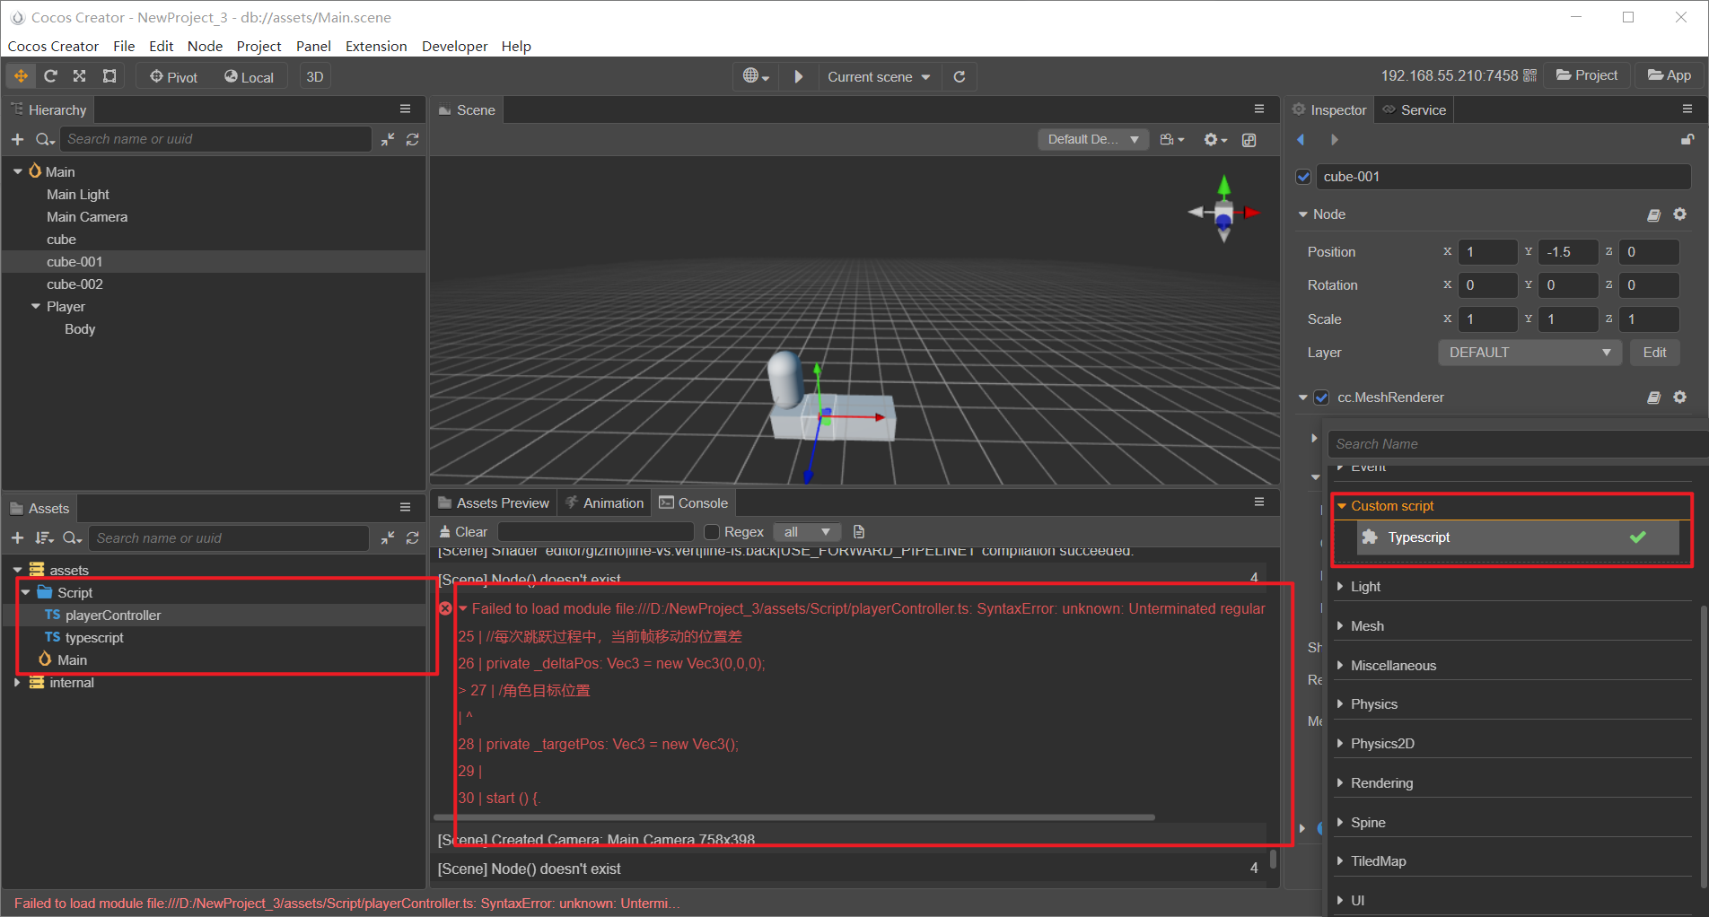Screen dimensions: 1709x917
Task: Refresh the Hierarchy panel
Action: pos(413,139)
